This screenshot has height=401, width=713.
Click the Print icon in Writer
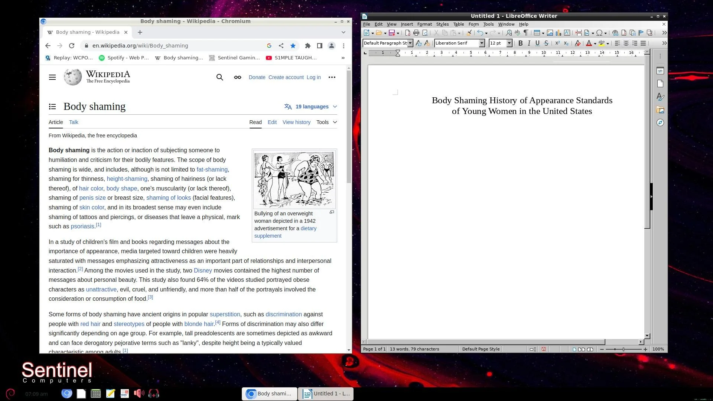point(416,33)
